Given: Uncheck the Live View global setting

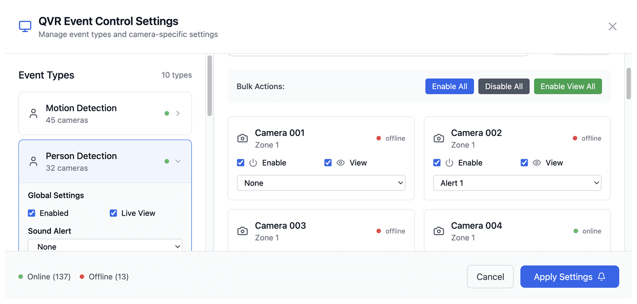Looking at the screenshot, I should pos(113,213).
